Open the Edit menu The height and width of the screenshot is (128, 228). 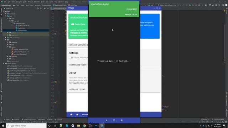[x=9, y=2]
